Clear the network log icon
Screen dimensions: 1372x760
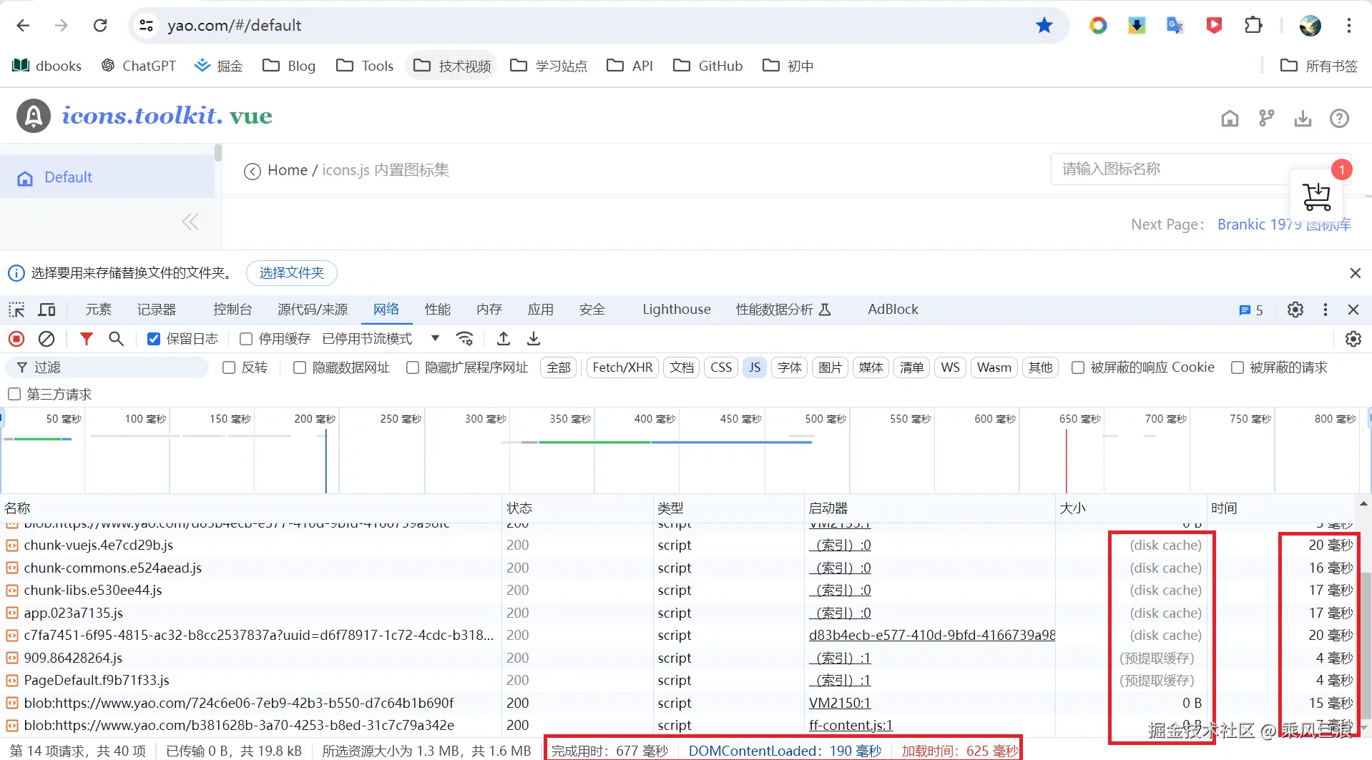tap(46, 339)
